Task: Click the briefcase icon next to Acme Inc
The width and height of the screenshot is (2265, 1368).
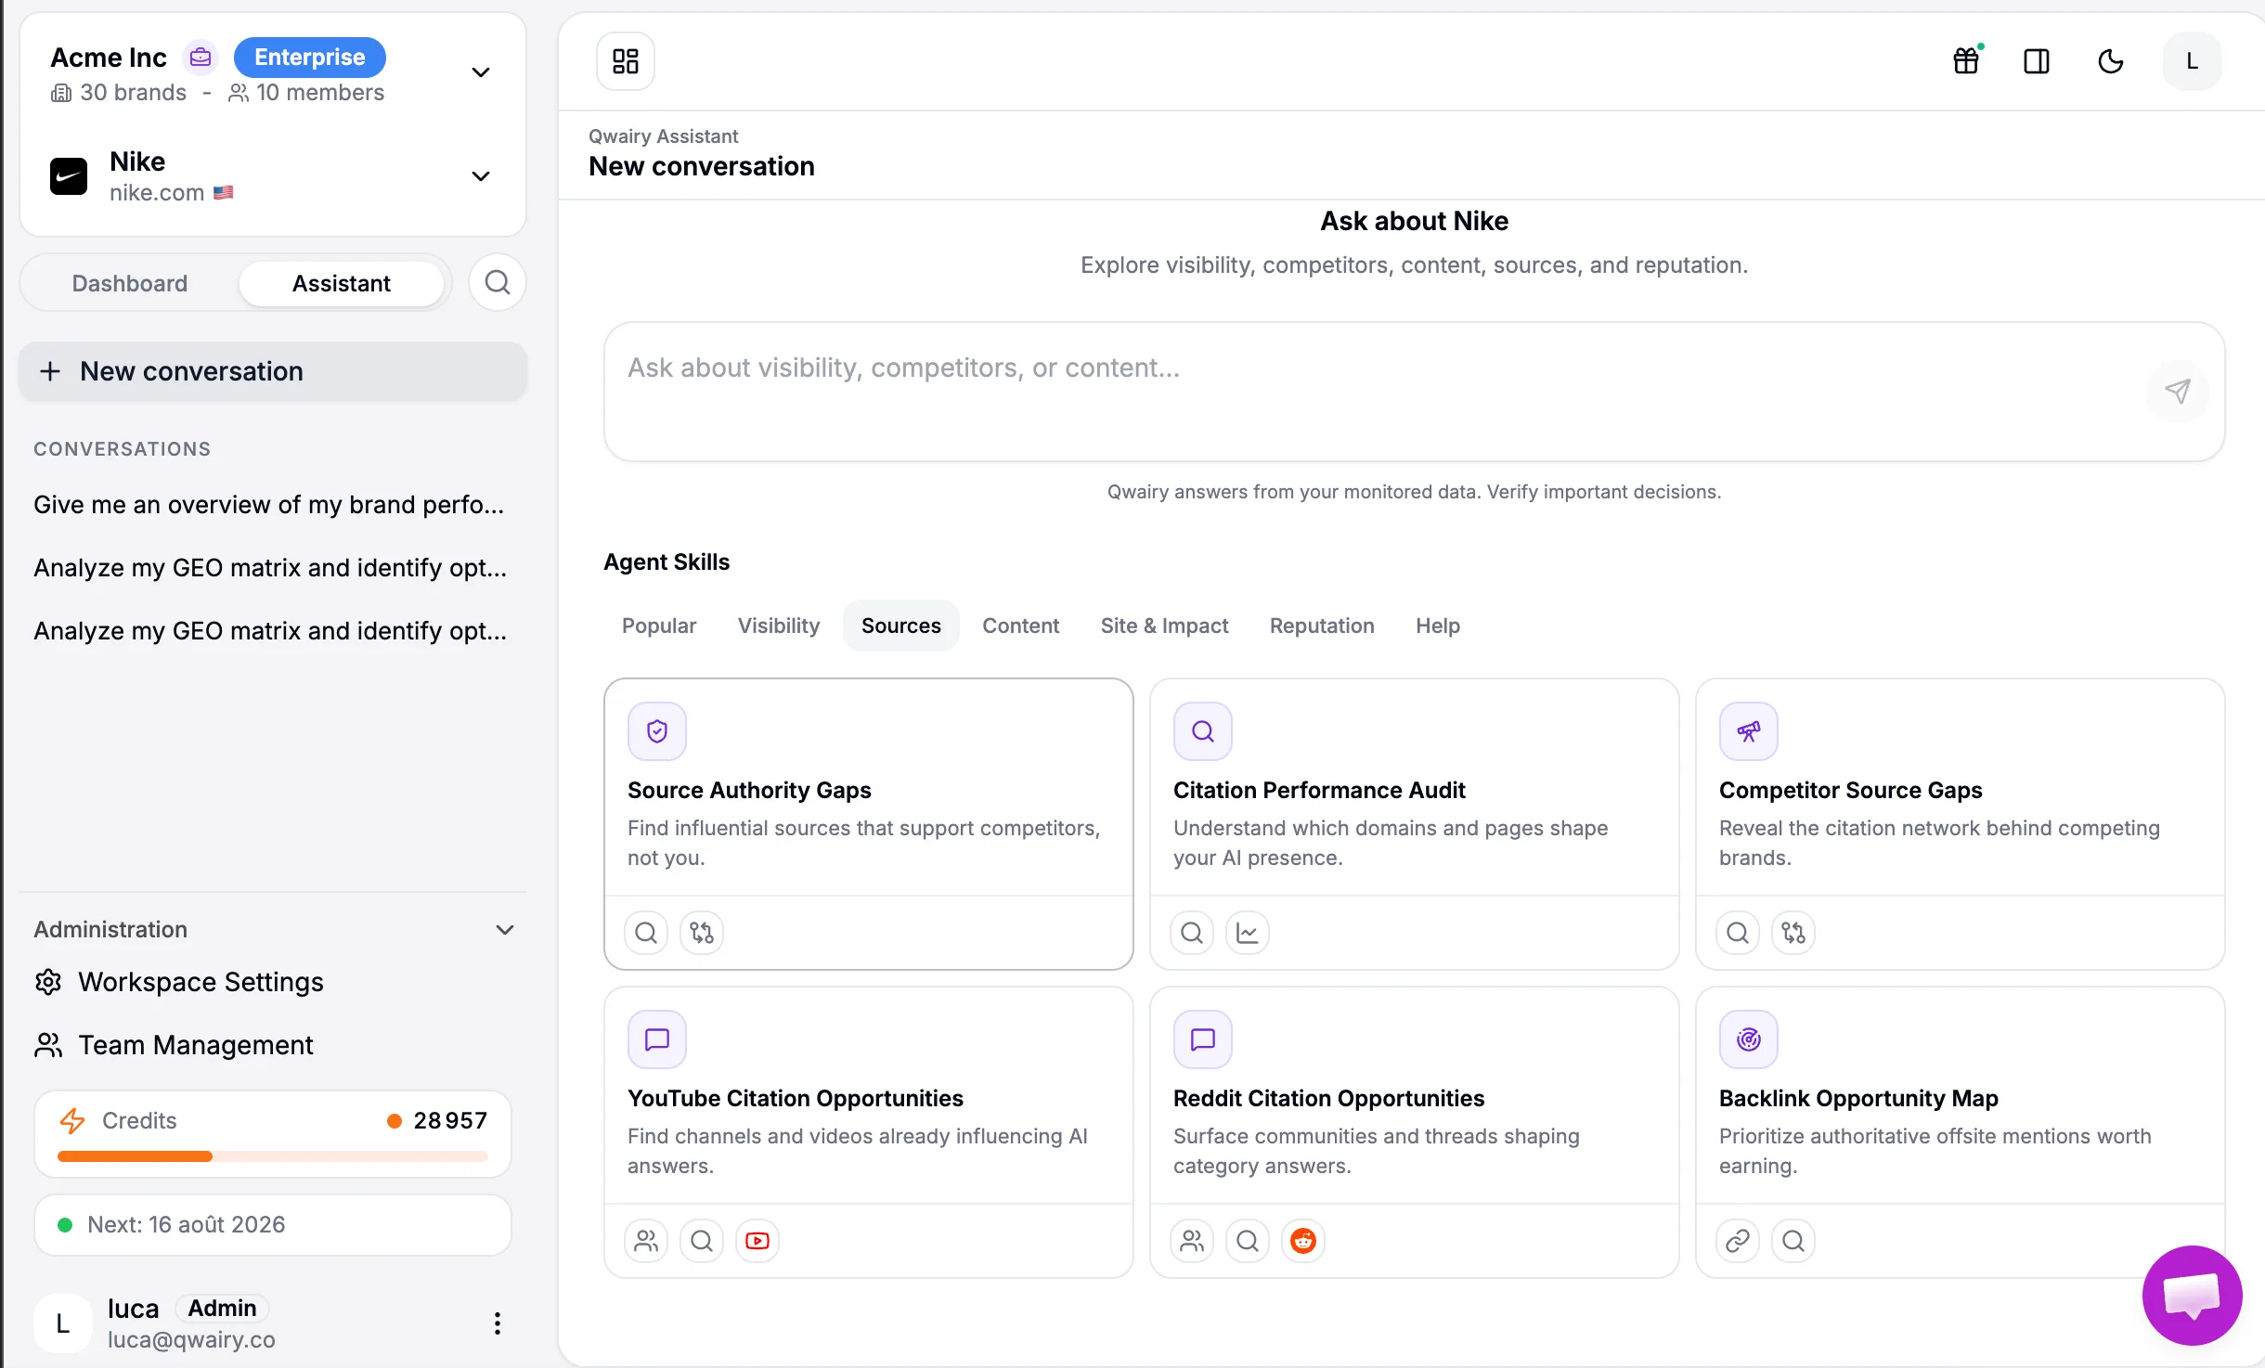Action: click(201, 58)
